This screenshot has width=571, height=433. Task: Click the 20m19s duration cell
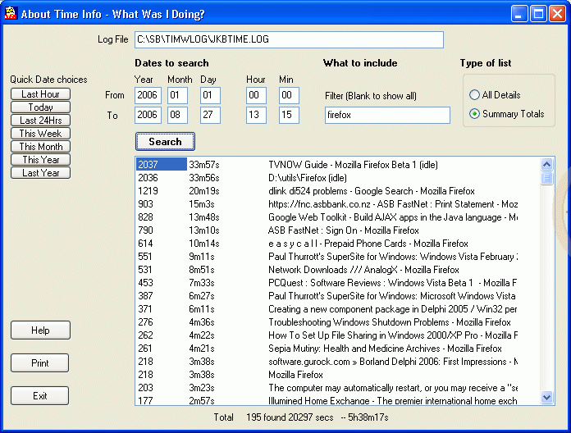204,191
